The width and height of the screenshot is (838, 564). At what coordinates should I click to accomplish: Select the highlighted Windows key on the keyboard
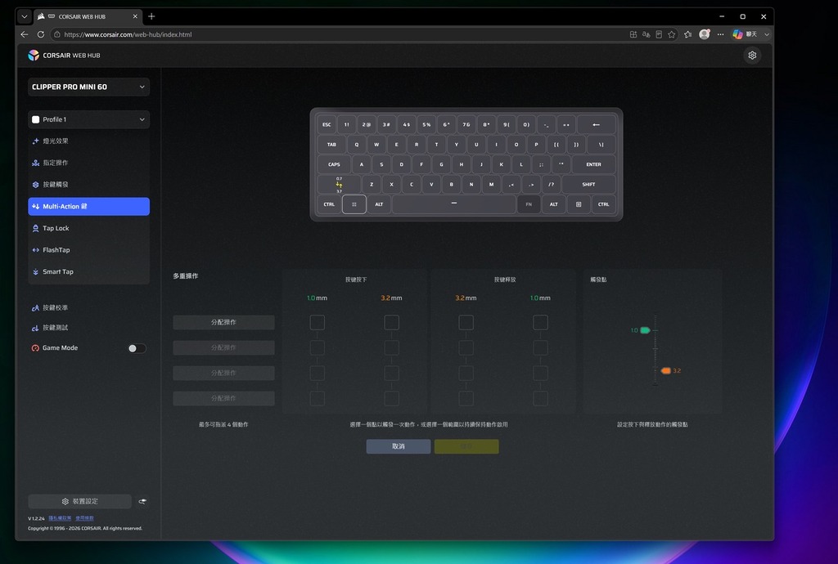(x=354, y=204)
